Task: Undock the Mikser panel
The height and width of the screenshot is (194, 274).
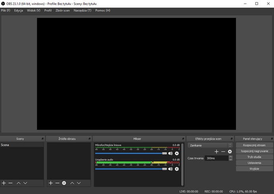Action: click(x=183, y=139)
